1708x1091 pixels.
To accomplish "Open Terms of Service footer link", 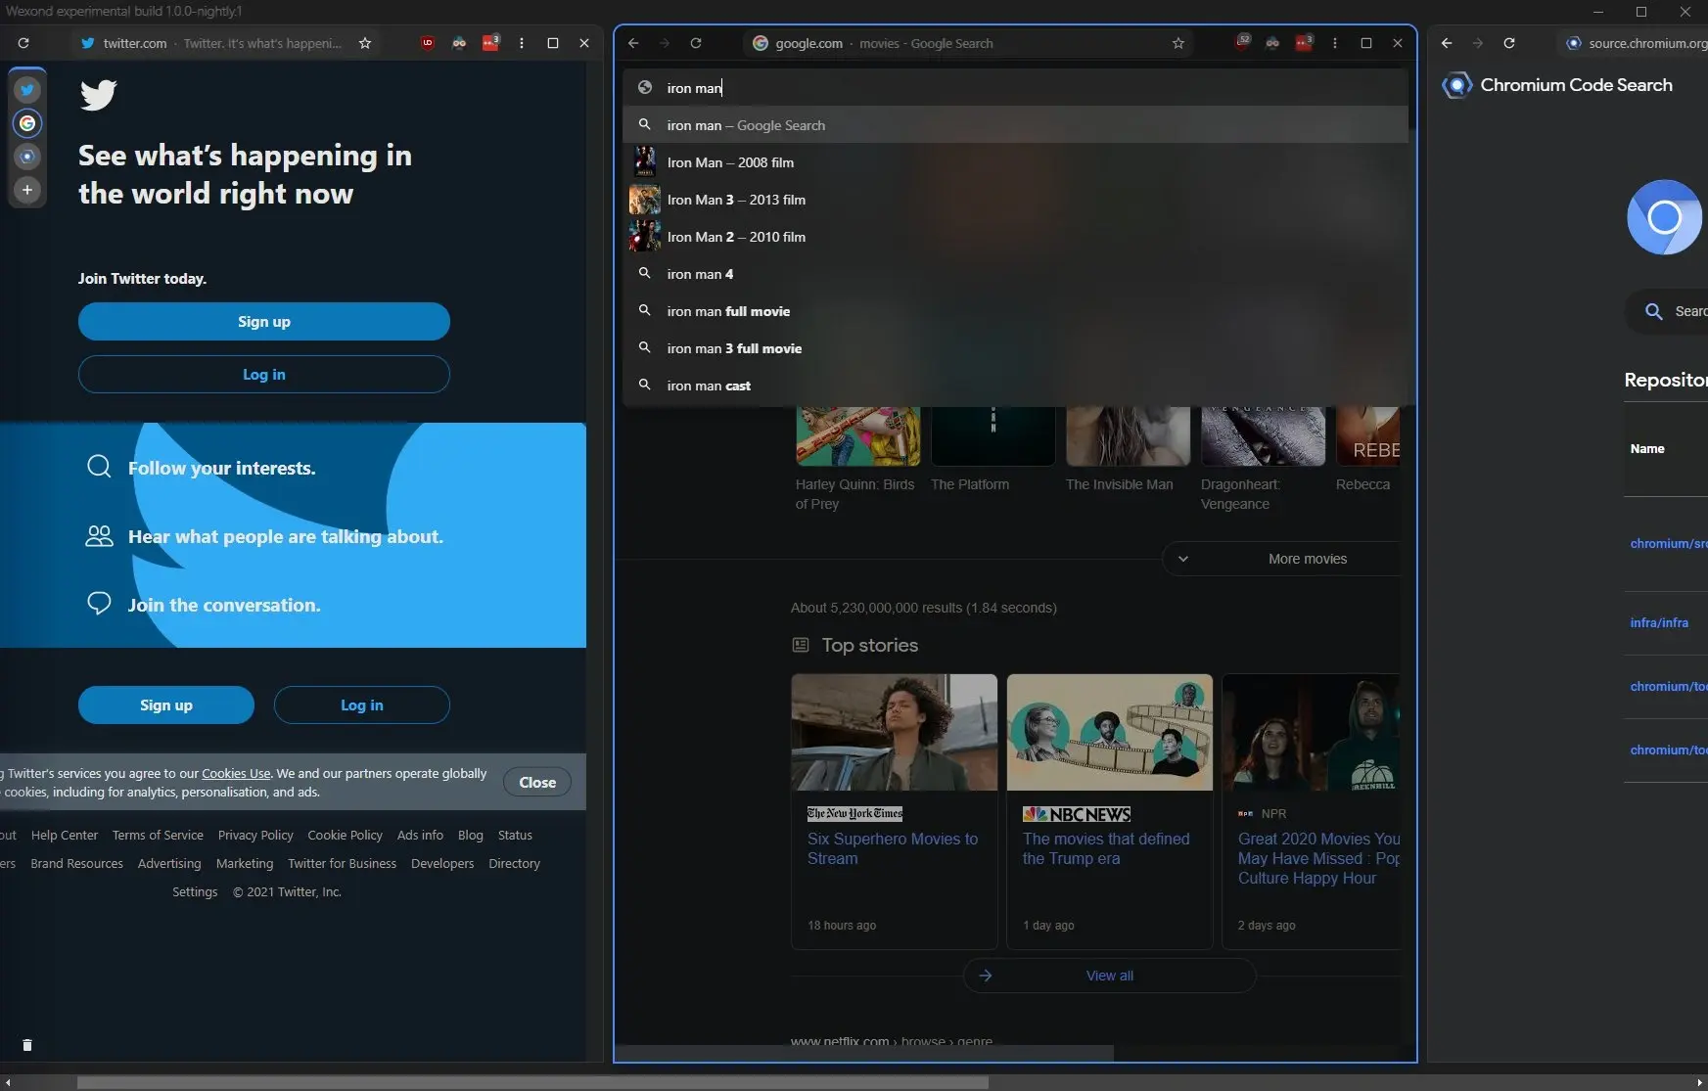I will 158,835.
